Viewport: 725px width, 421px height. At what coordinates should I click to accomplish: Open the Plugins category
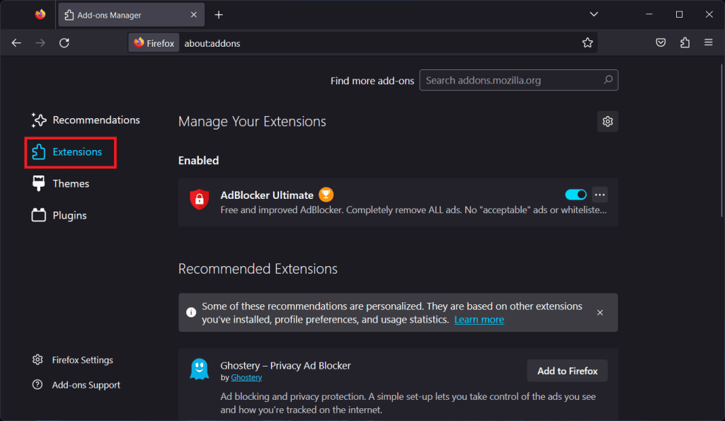[x=69, y=216]
